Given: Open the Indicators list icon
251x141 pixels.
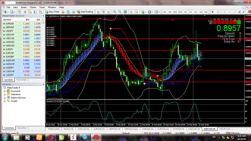Looking at the screenshot, I should [143, 12].
